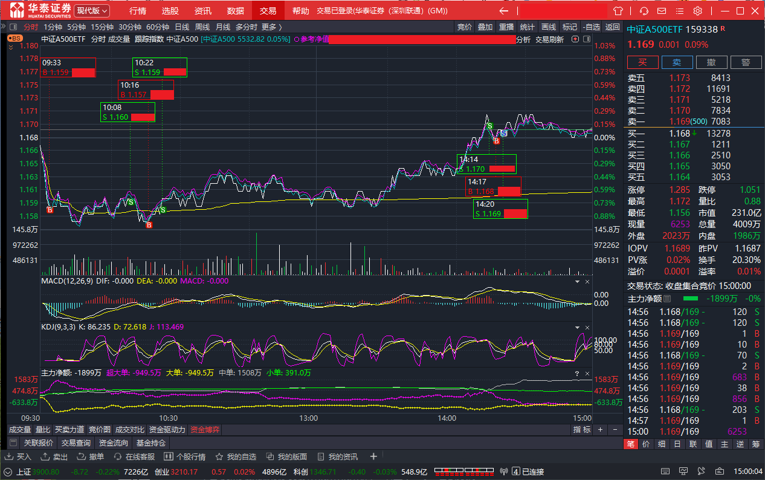Toggle -自选 to remove from watchlist
765x480 pixels.
[591, 27]
